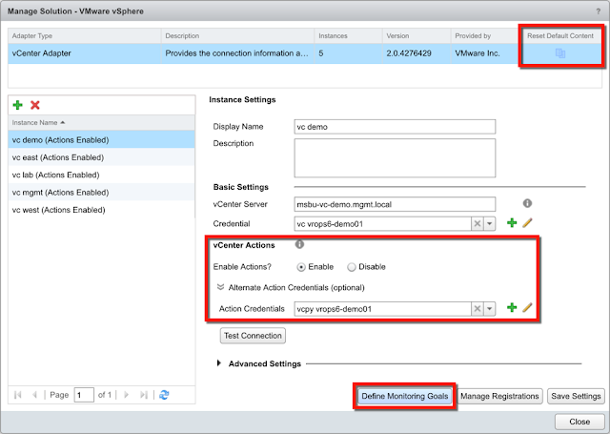The height and width of the screenshot is (434, 610).
Task: Sort by Instance Name column header
Action: tap(101, 123)
